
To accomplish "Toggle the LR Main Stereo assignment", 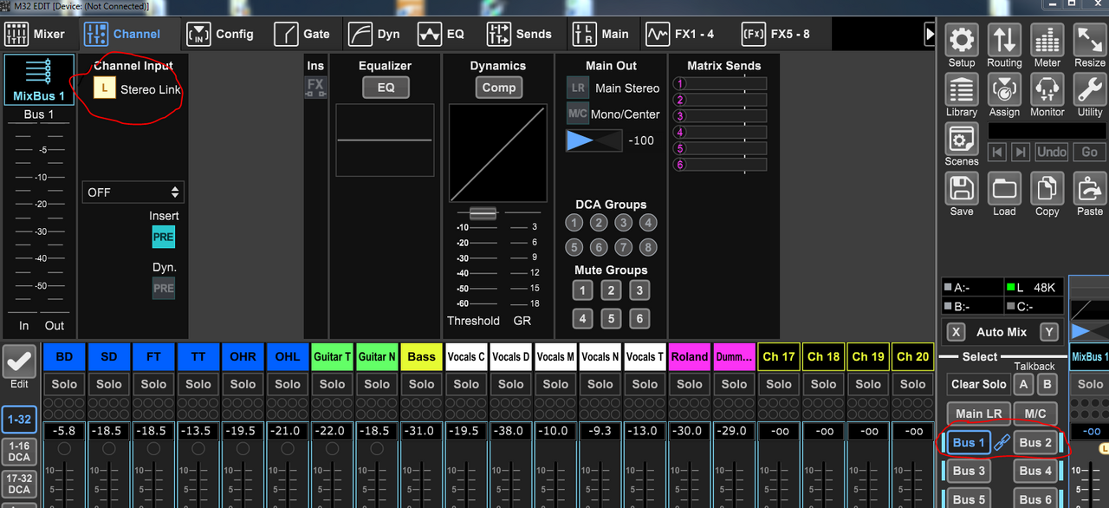I will (x=578, y=88).
